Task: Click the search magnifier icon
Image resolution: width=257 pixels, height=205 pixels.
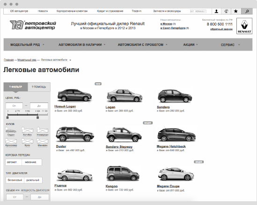Action: click(247, 11)
